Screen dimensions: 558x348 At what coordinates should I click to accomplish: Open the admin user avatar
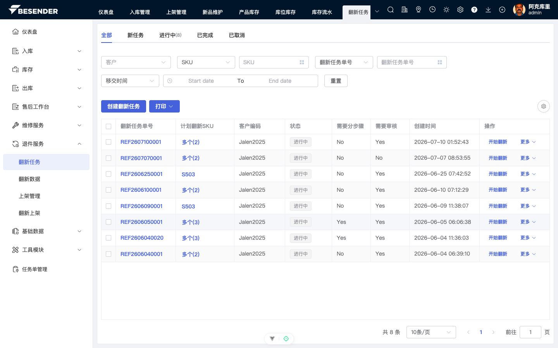pos(519,10)
